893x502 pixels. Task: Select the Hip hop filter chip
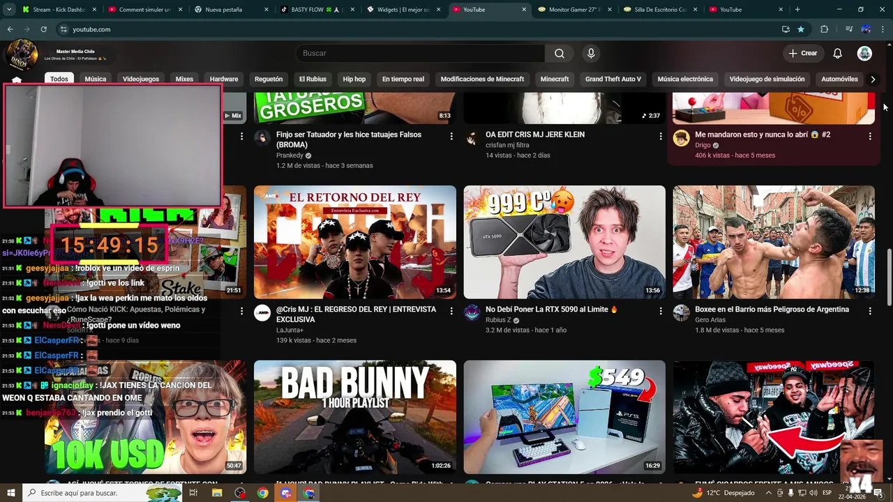click(354, 79)
